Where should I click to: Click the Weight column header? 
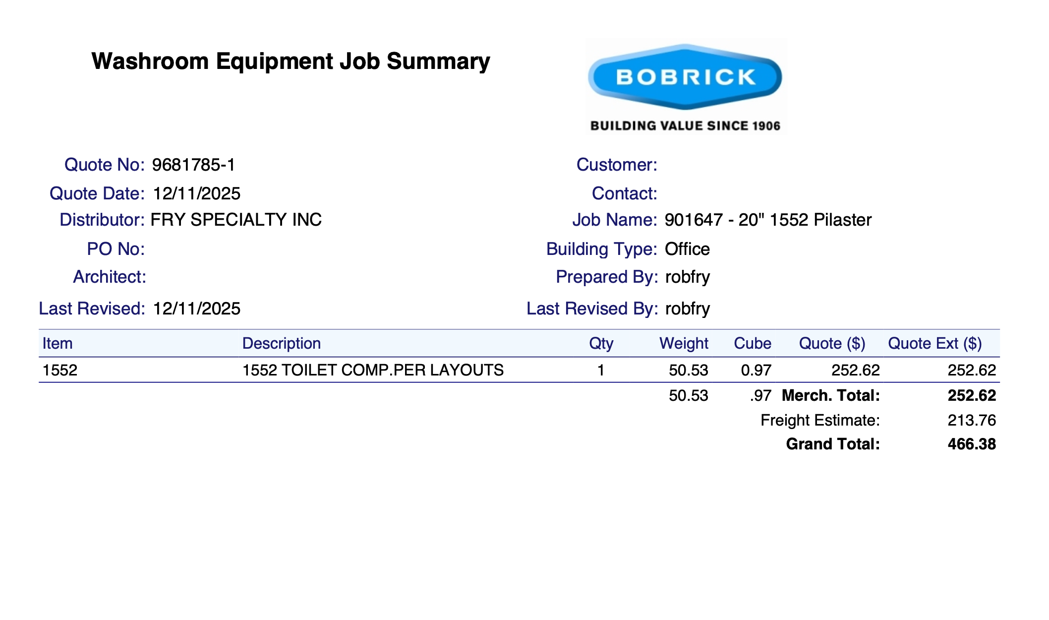click(684, 343)
